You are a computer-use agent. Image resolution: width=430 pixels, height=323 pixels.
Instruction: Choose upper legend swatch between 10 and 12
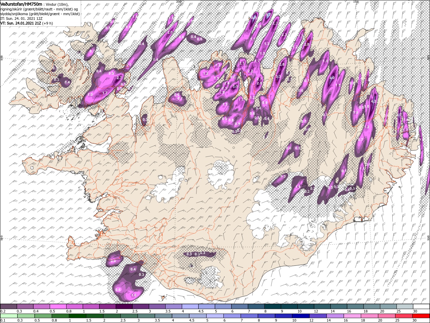(x=305, y=307)
